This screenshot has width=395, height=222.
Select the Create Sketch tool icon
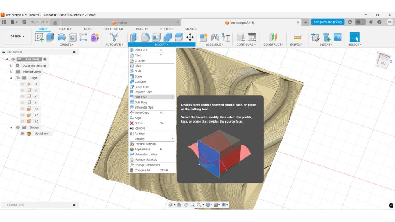coord(39,37)
